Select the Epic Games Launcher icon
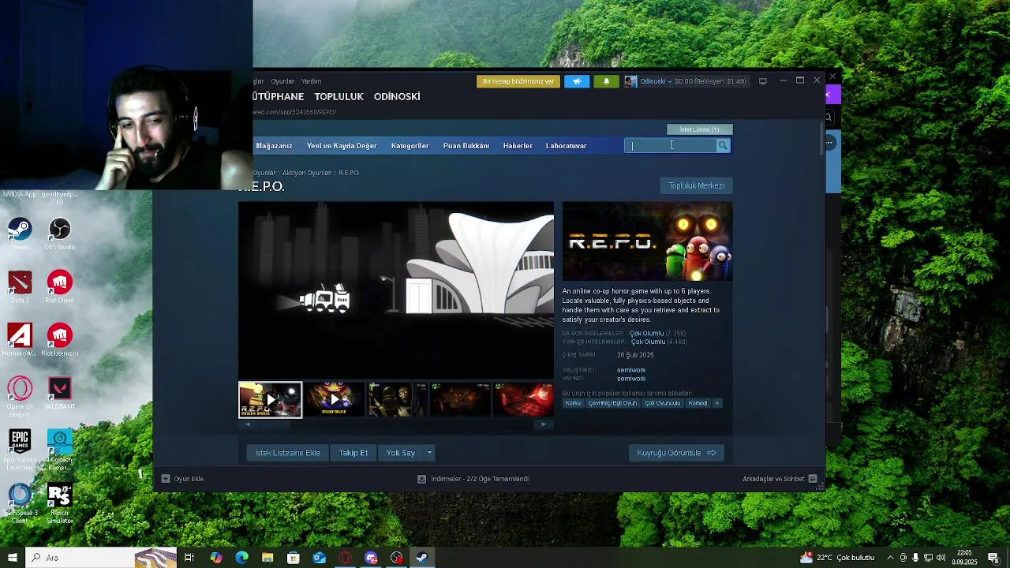The image size is (1010, 568). click(x=20, y=450)
